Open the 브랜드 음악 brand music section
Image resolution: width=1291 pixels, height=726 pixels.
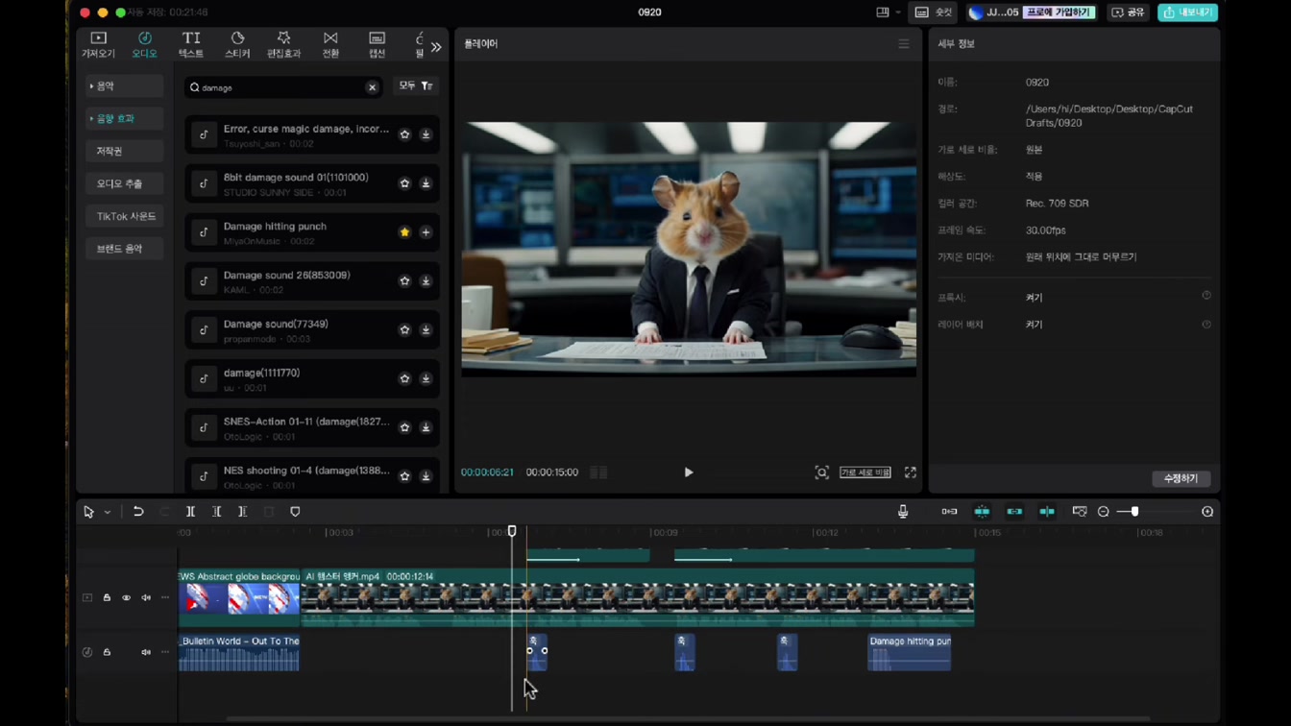(x=125, y=249)
